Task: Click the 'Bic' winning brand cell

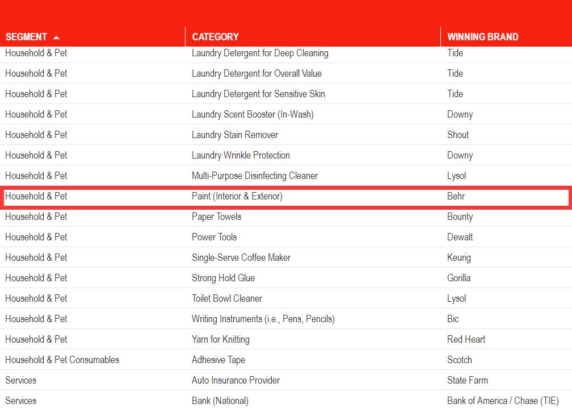Action: [453, 319]
